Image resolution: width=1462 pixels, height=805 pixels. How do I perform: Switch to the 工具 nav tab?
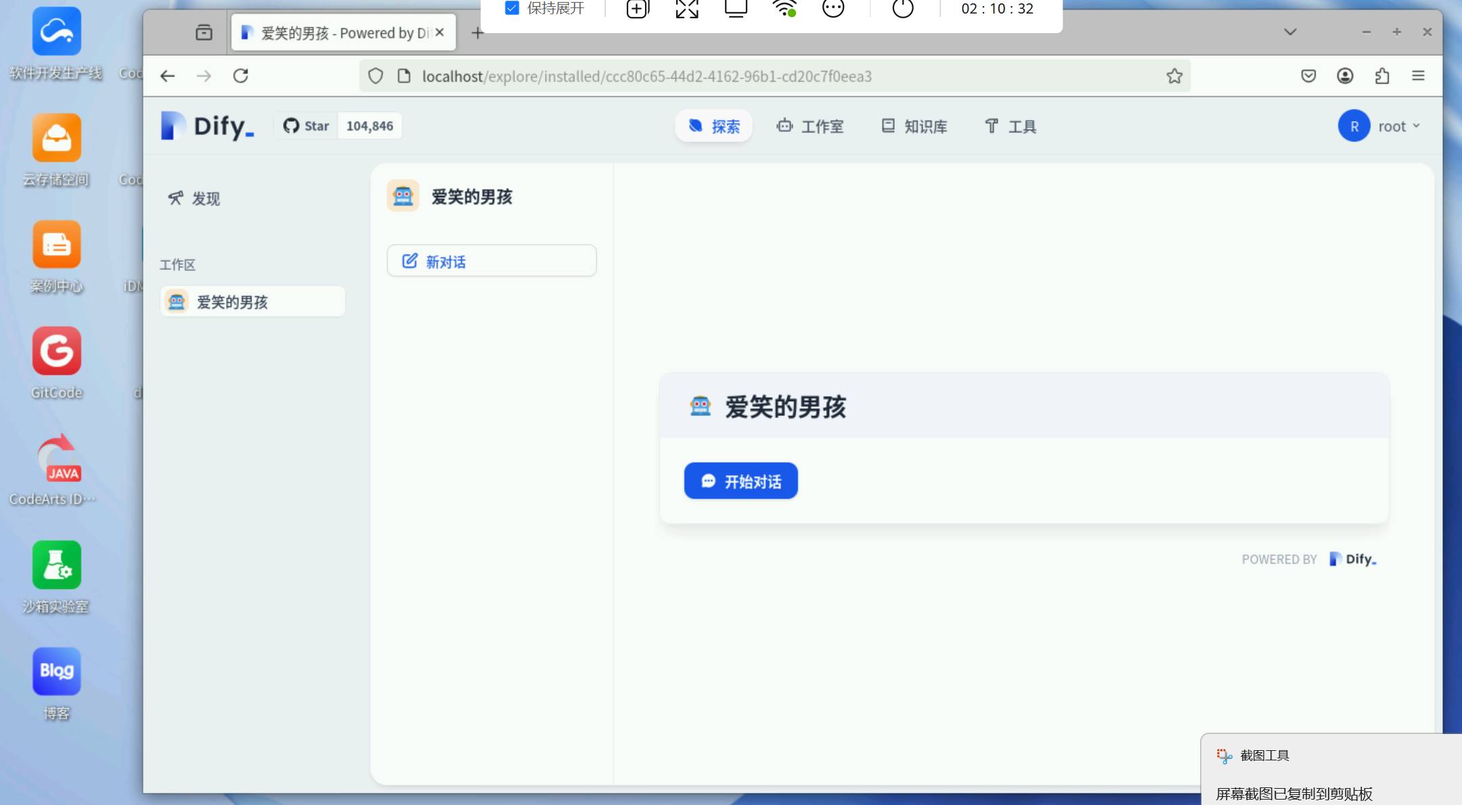coord(1010,126)
